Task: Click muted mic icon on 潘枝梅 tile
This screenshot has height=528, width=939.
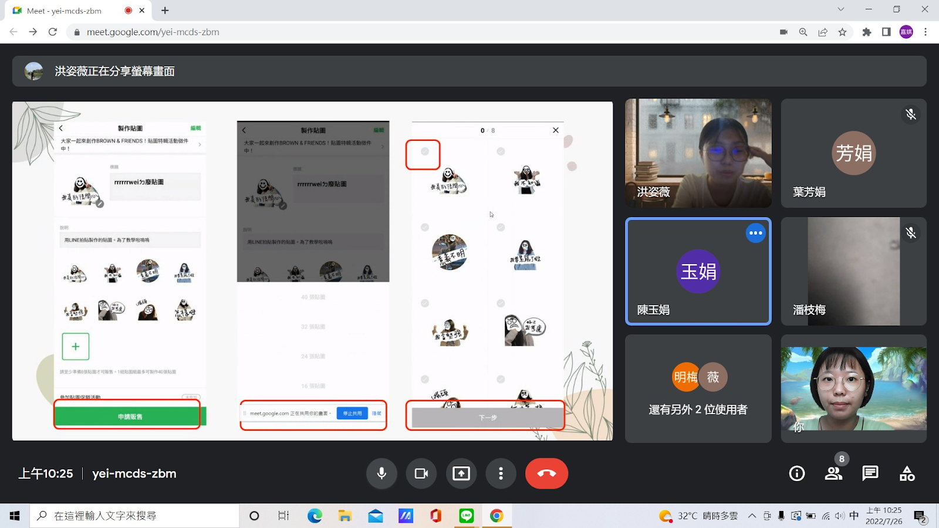Action: coord(911,233)
